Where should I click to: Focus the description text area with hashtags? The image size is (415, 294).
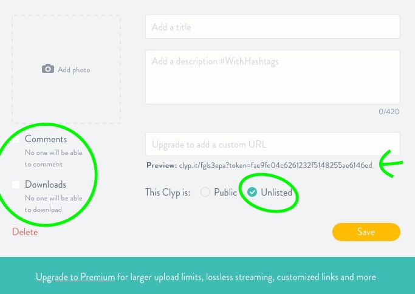(272, 77)
